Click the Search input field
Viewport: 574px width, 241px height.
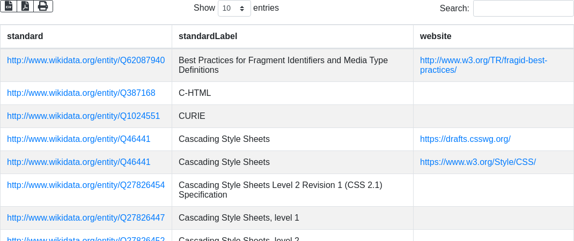(523, 9)
